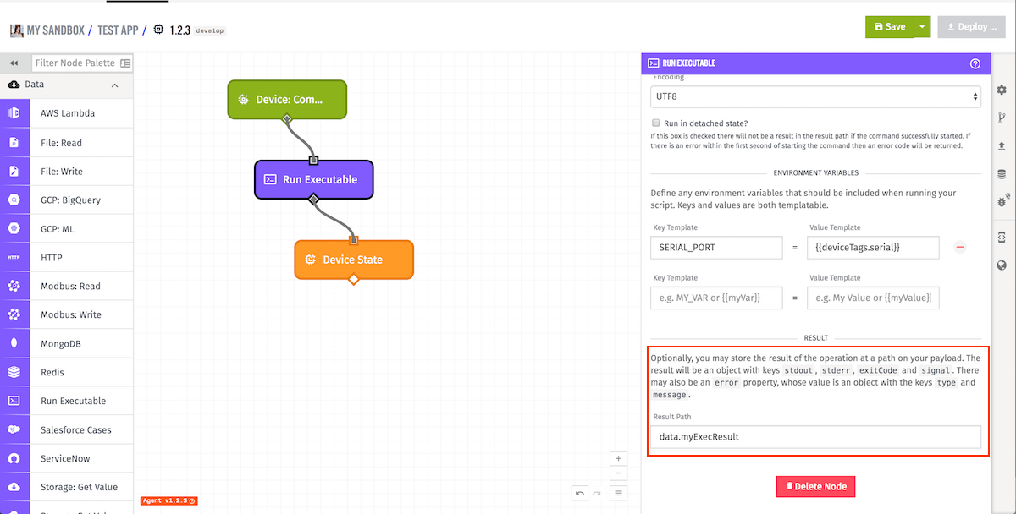The image size is (1016, 514).
Task: Click the GCP: BigQuery node icon
Action: coord(14,200)
